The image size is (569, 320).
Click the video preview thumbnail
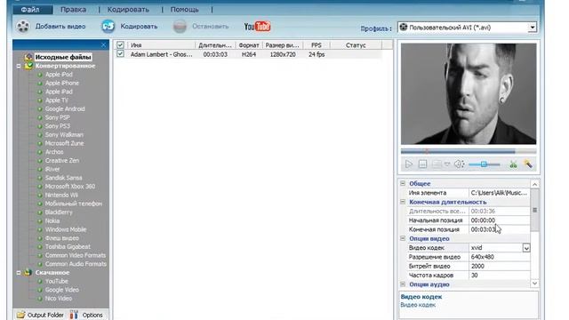pyautogui.click(x=469, y=94)
